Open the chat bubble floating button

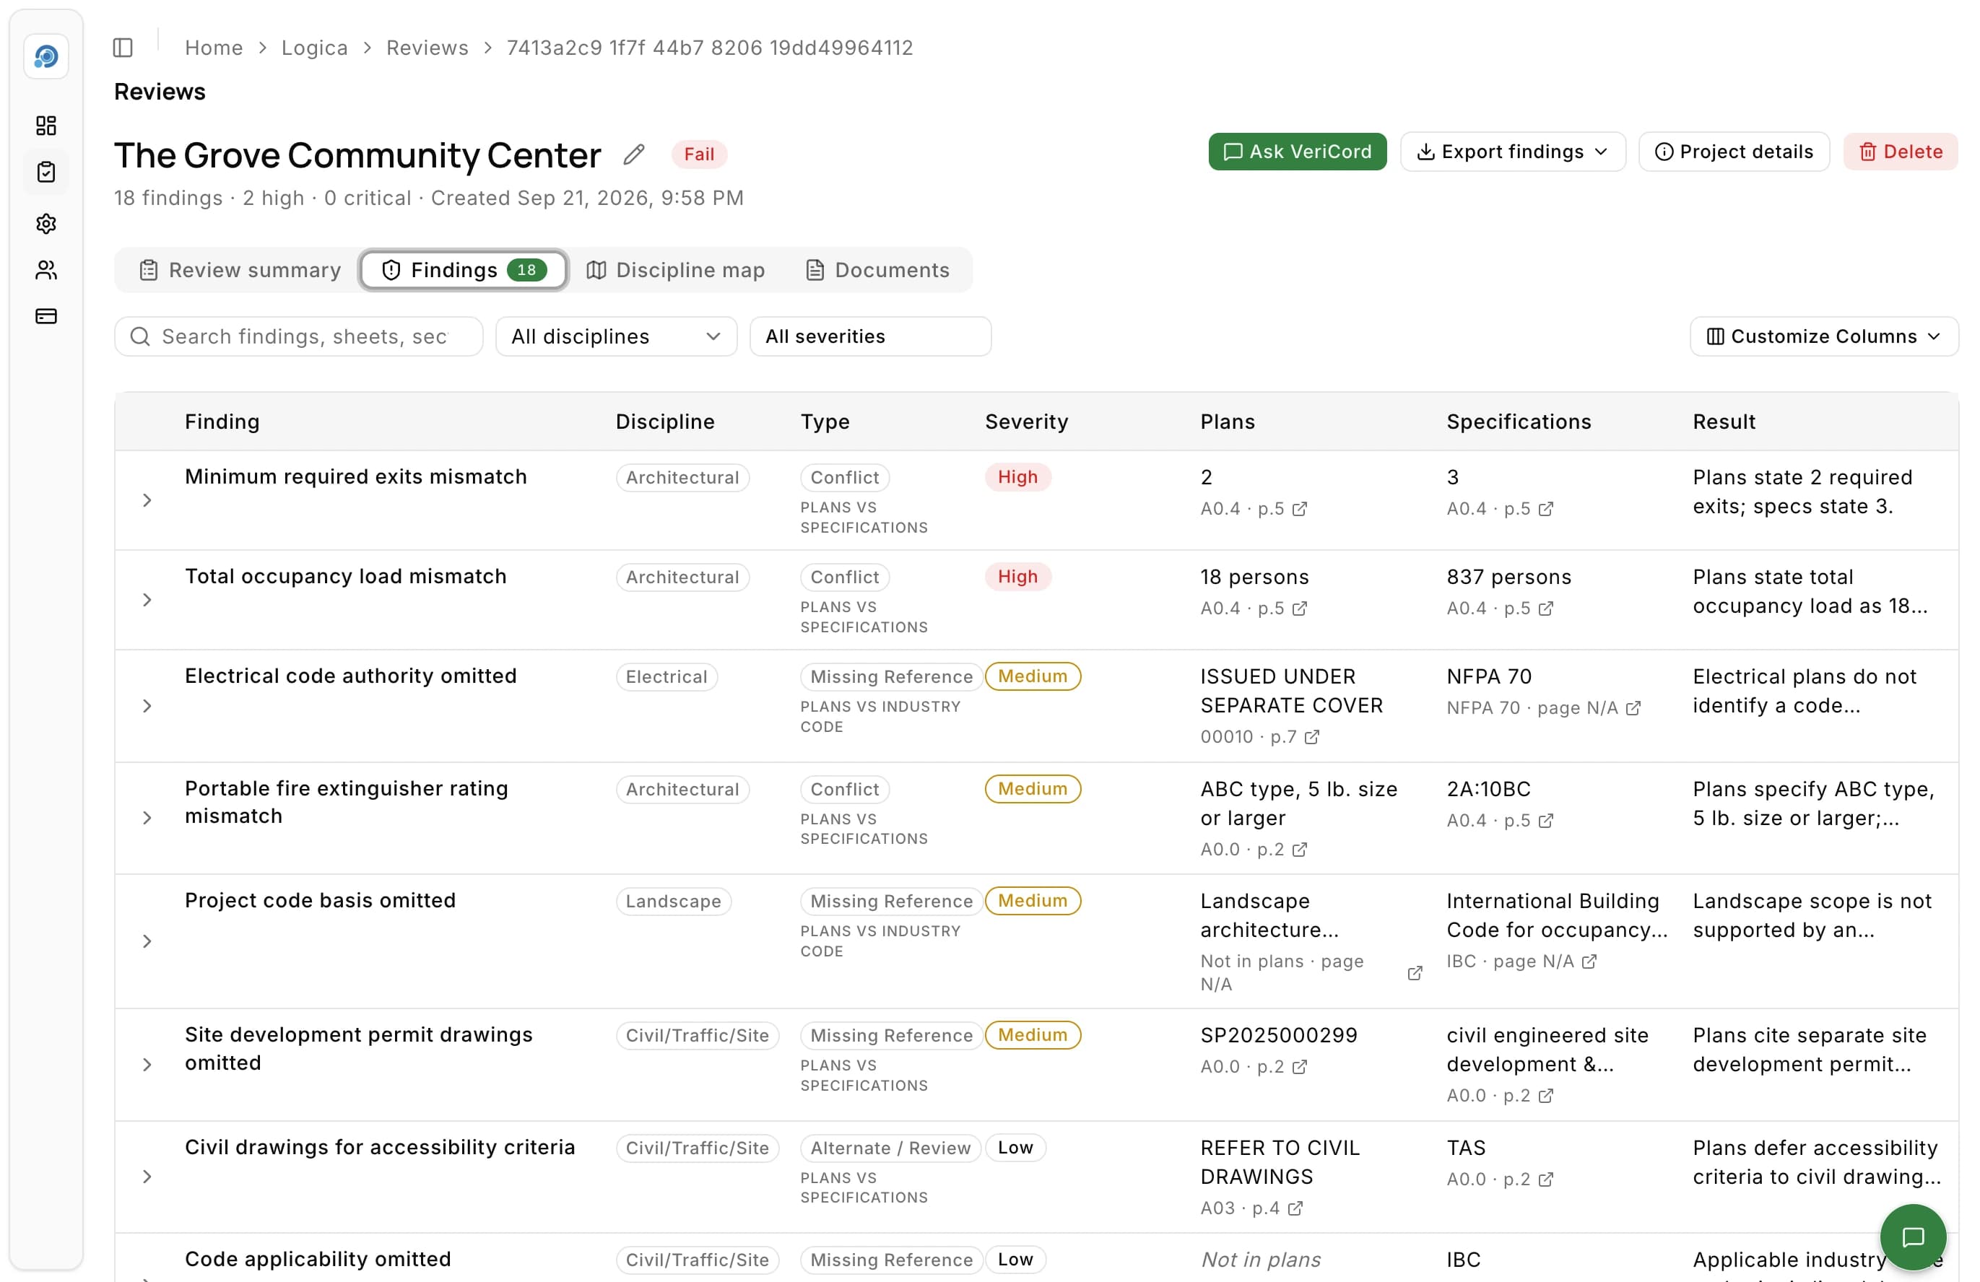(1913, 1237)
